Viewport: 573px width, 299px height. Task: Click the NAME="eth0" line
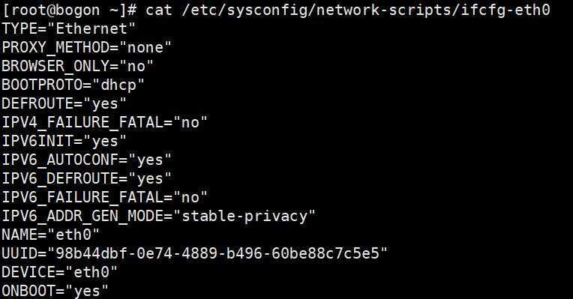[x=50, y=235]
